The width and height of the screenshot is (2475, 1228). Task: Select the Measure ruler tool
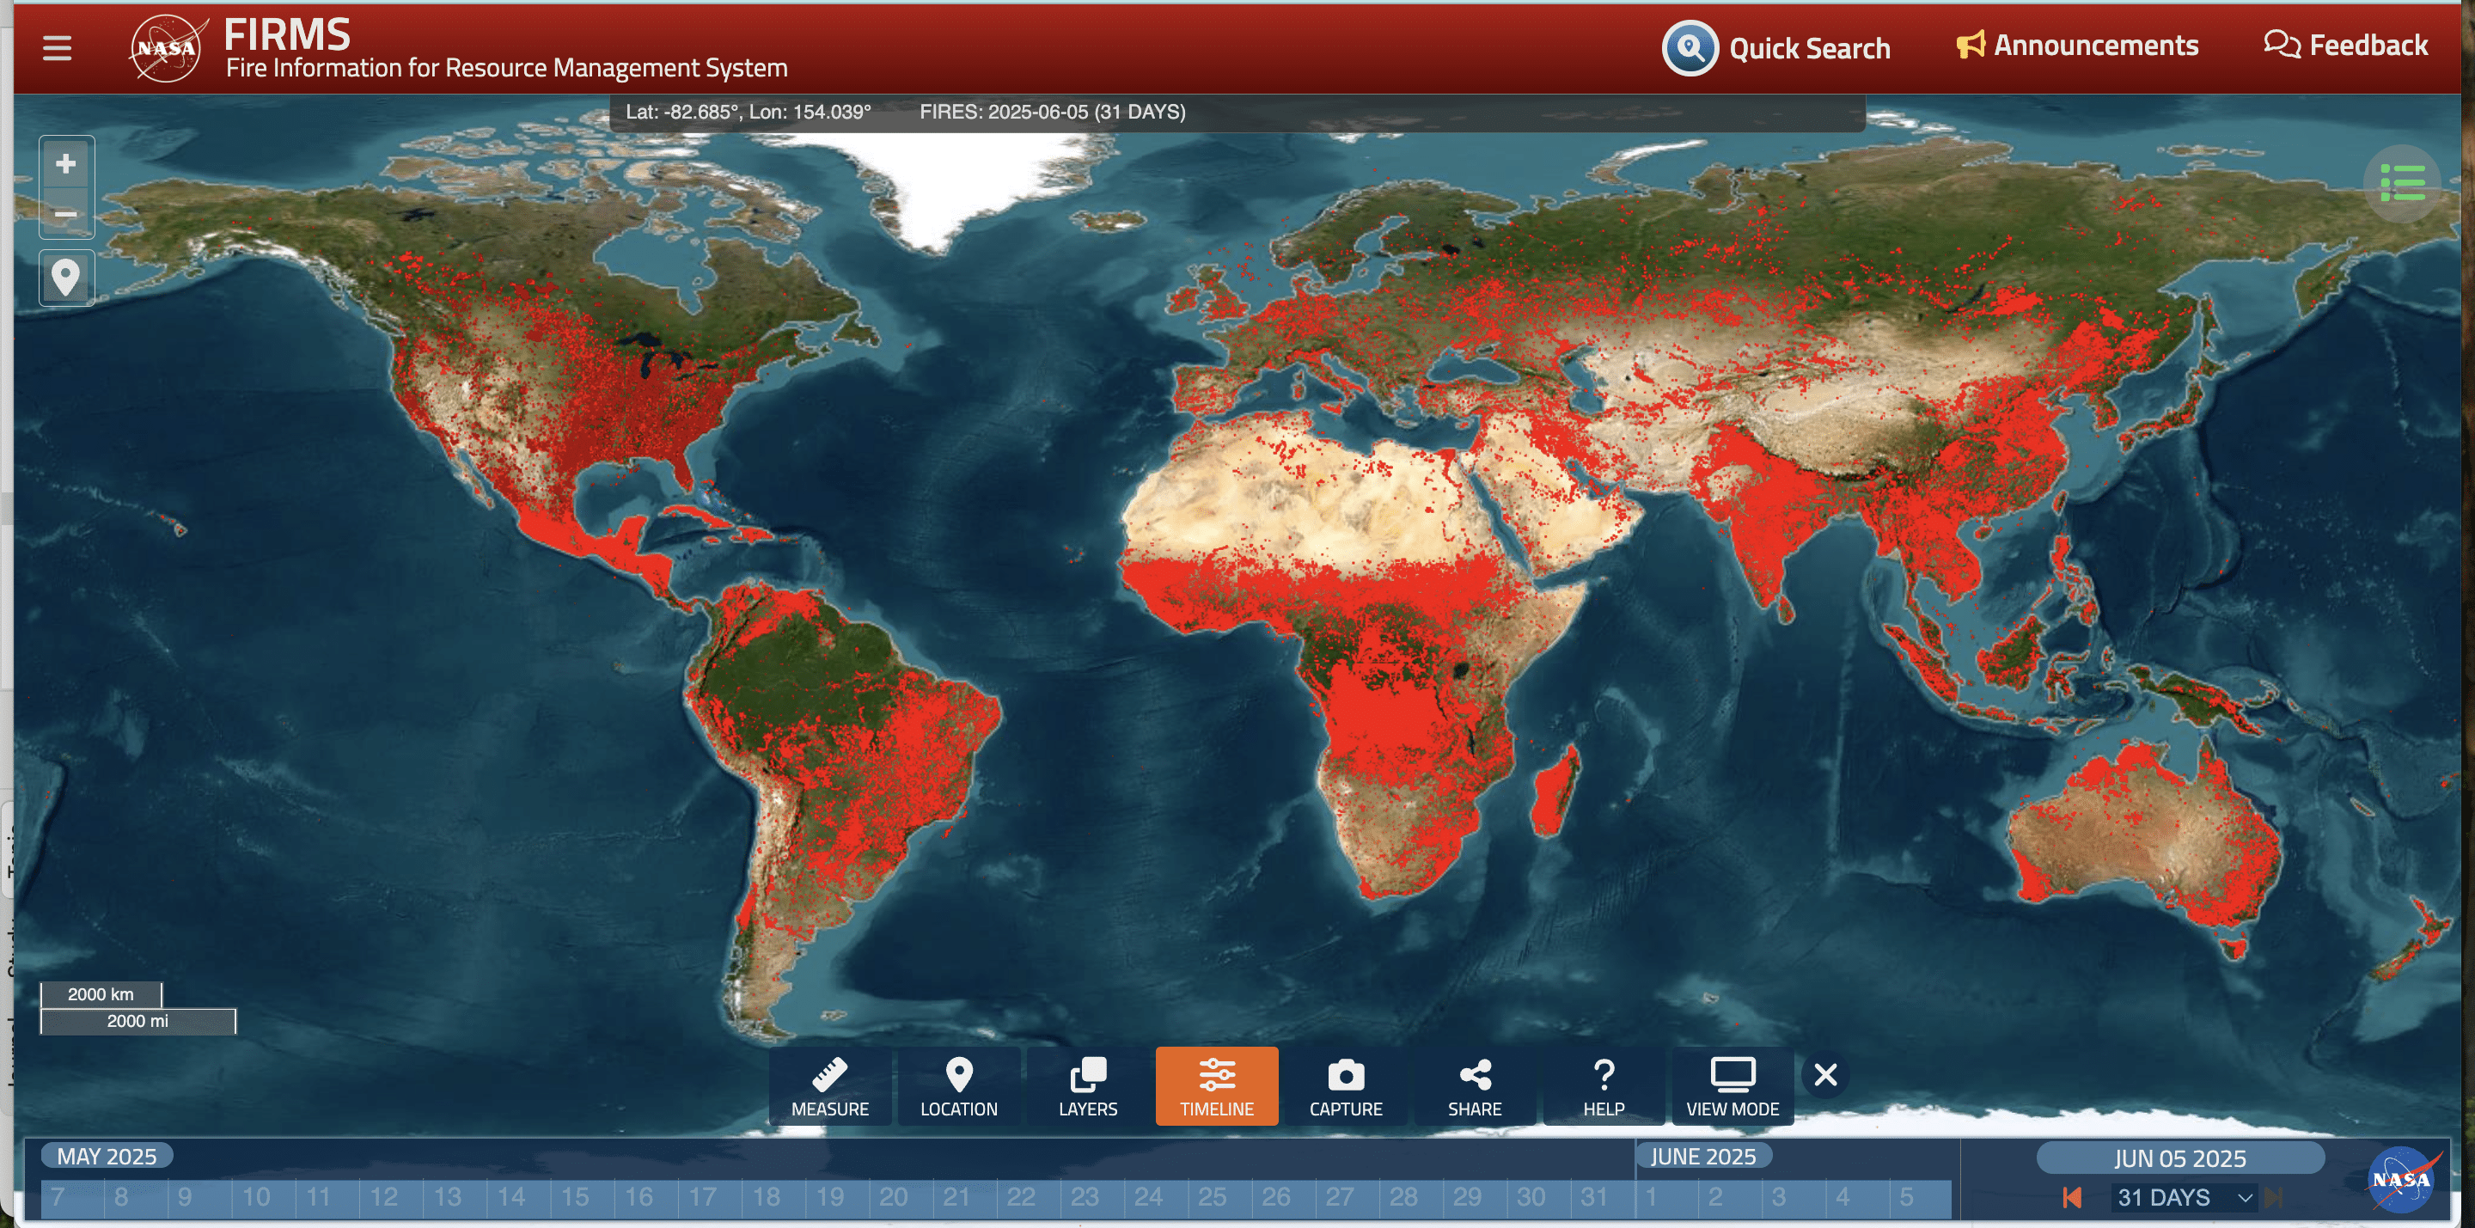(829, 1086)
